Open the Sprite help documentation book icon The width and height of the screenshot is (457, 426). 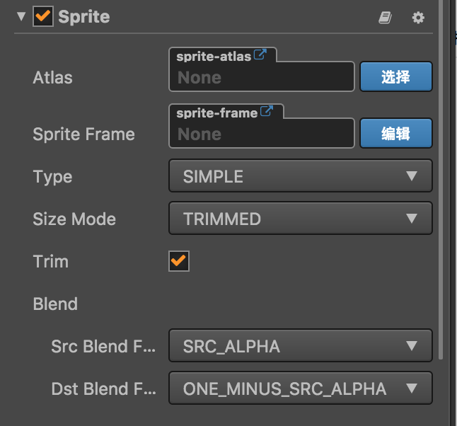pyautogui.click(x=385, y=18)
